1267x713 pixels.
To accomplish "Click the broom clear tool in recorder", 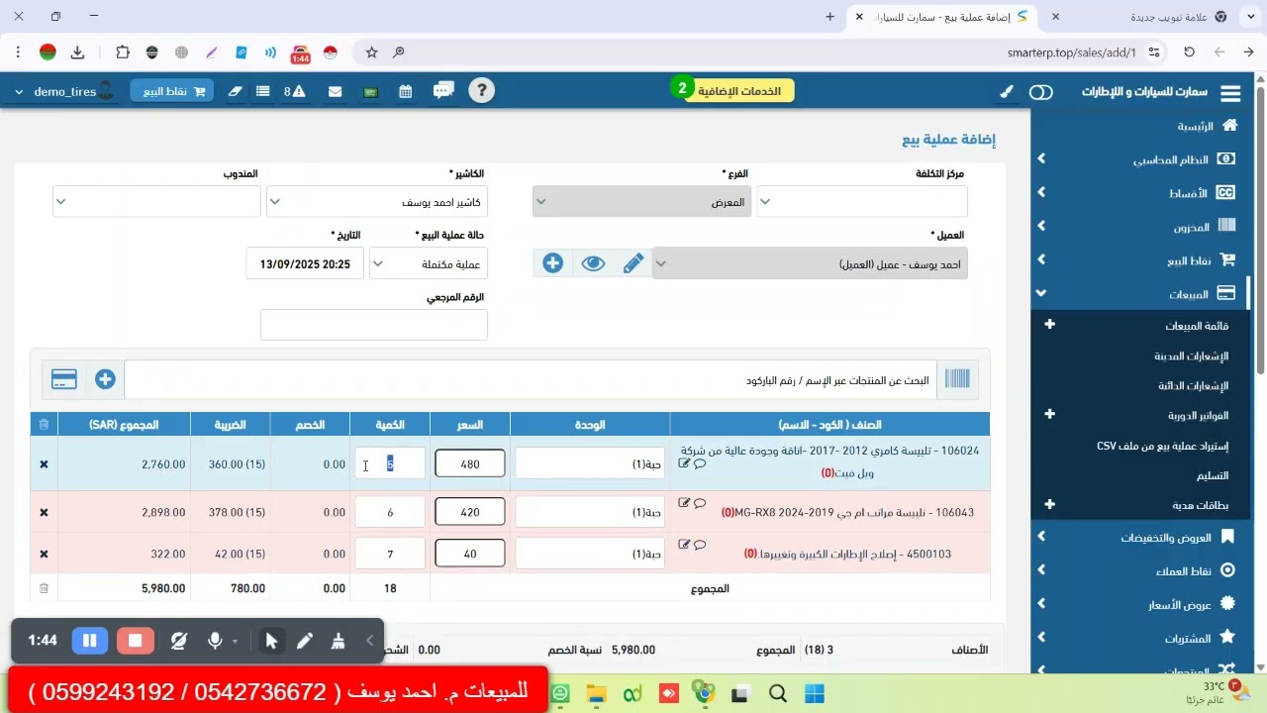I will [339, 641].
